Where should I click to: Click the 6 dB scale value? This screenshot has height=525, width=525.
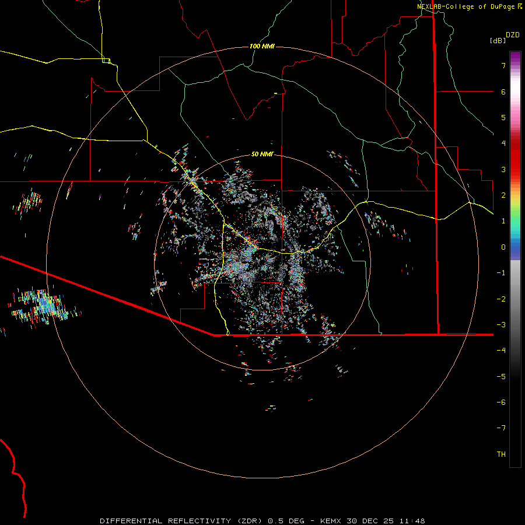click(x=503, y=92)
